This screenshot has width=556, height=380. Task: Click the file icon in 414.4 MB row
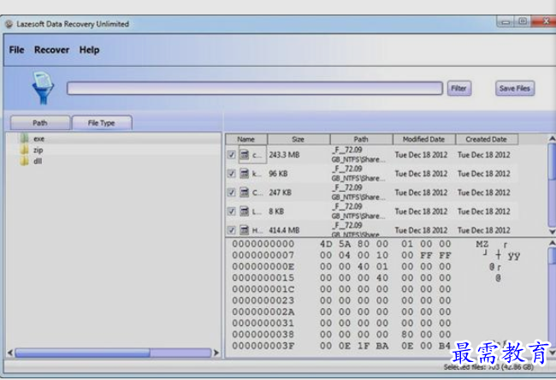click(x=245, y=230)
